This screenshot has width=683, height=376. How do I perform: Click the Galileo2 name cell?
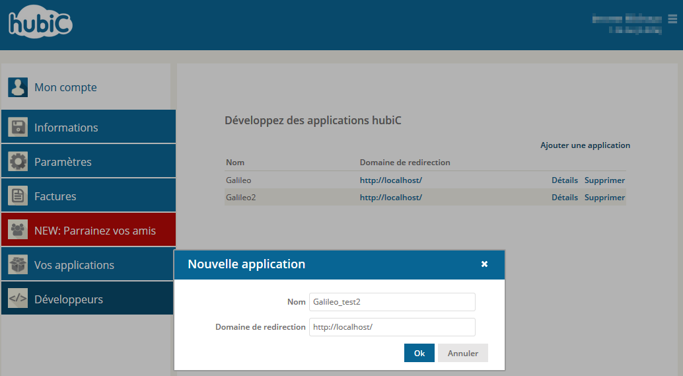coord(241,198)
